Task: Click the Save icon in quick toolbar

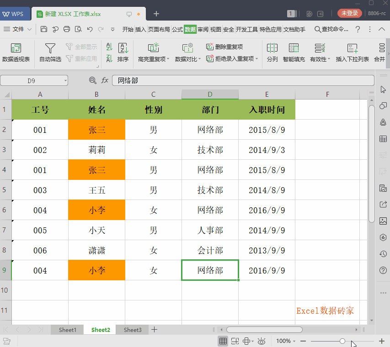Action: (44, 29)
